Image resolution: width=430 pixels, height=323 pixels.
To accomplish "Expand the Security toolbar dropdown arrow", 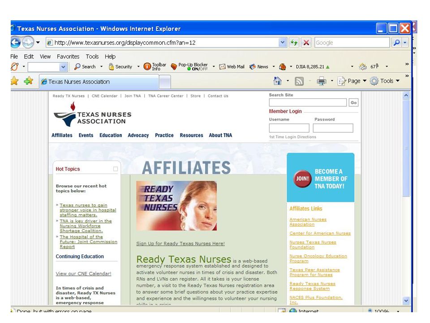I will 138,66.
